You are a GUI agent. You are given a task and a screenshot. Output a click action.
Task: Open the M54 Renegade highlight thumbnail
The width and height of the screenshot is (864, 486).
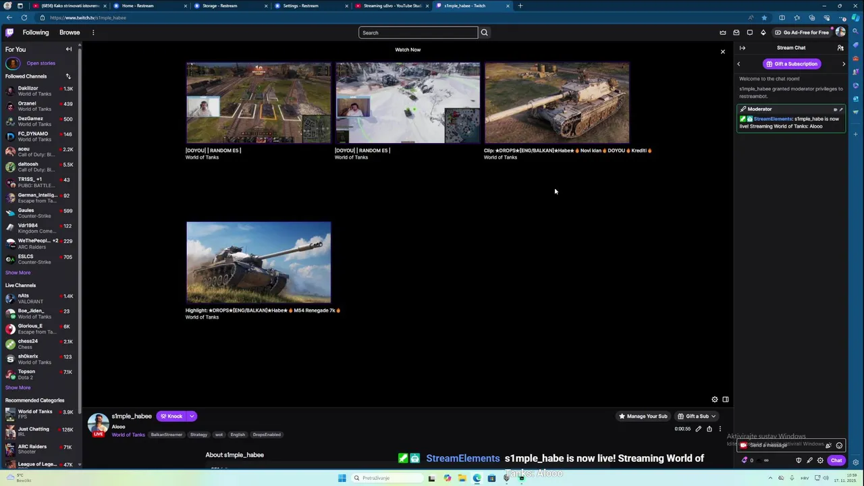[259, 263]
